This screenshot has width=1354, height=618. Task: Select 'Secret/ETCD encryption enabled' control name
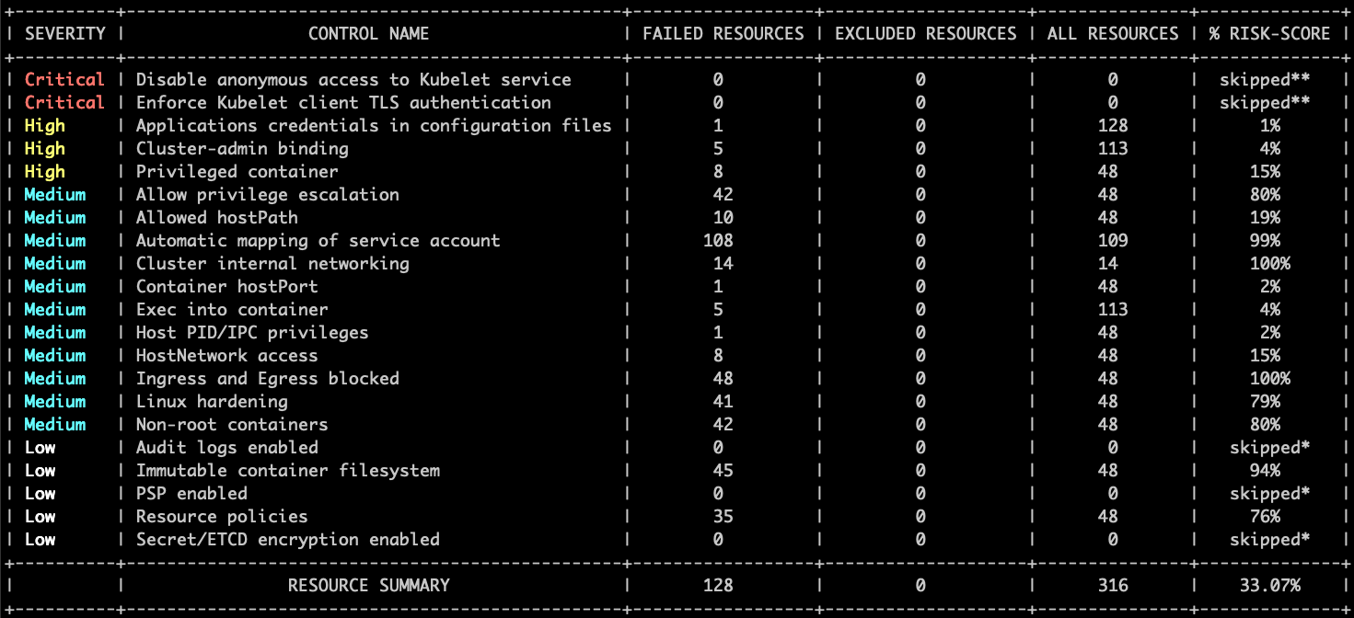coord(287,540)
